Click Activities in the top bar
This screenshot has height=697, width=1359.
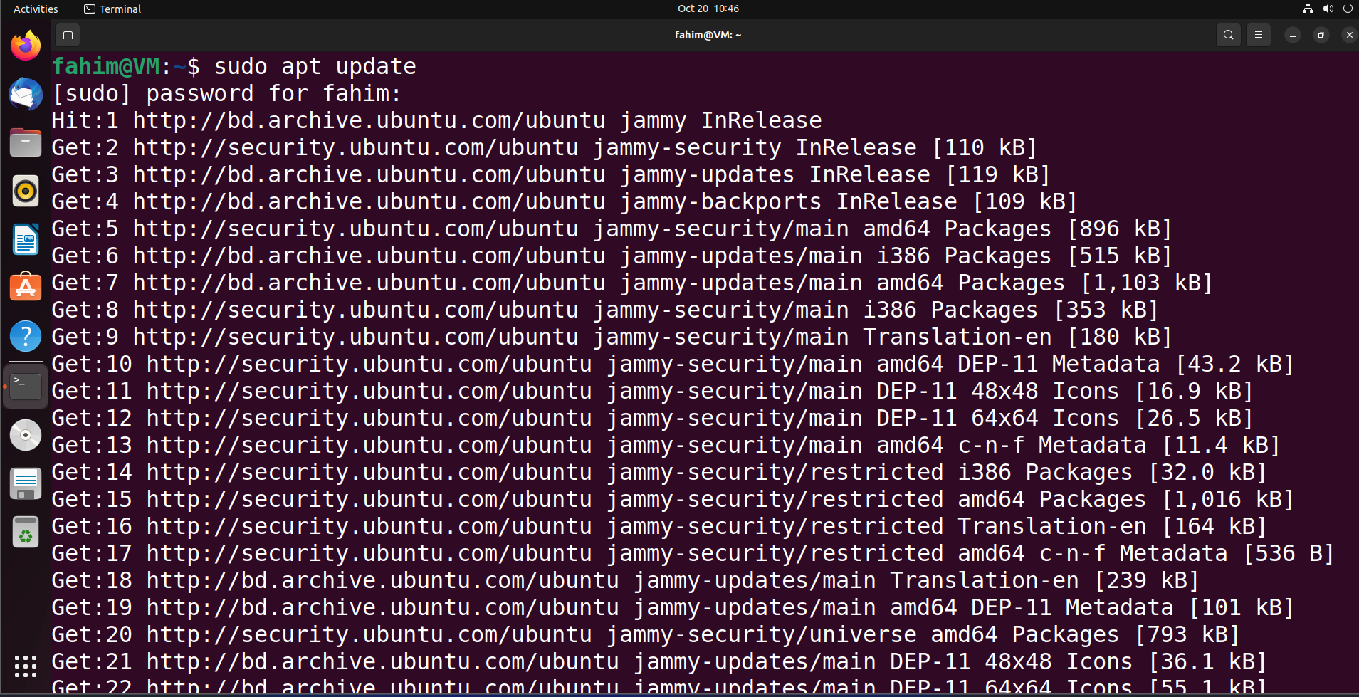click(x=36, y=9)
